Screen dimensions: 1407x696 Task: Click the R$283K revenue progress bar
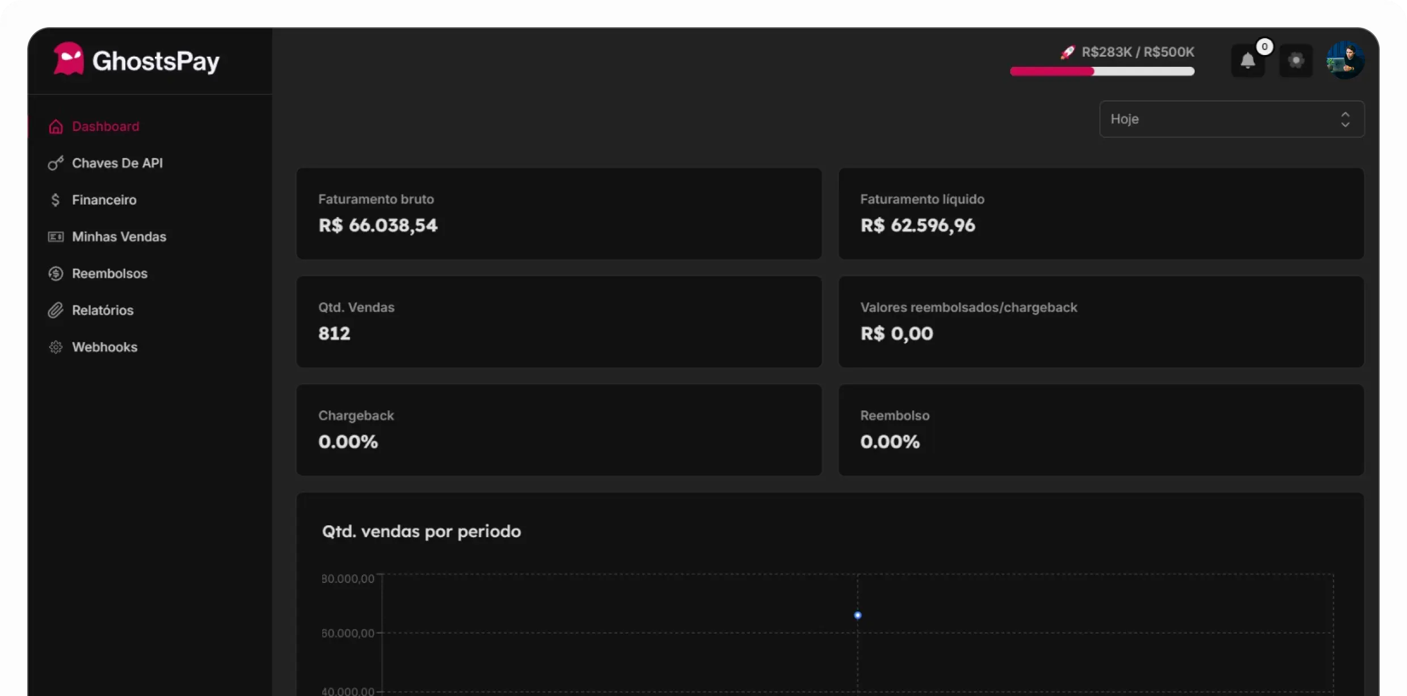[x=1102, y=71]
